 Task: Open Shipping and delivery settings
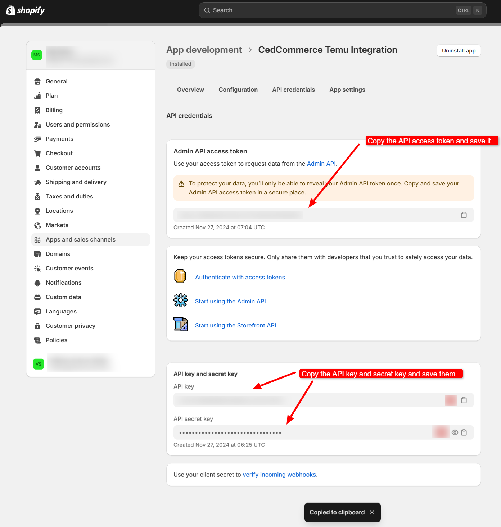(91, 182)
